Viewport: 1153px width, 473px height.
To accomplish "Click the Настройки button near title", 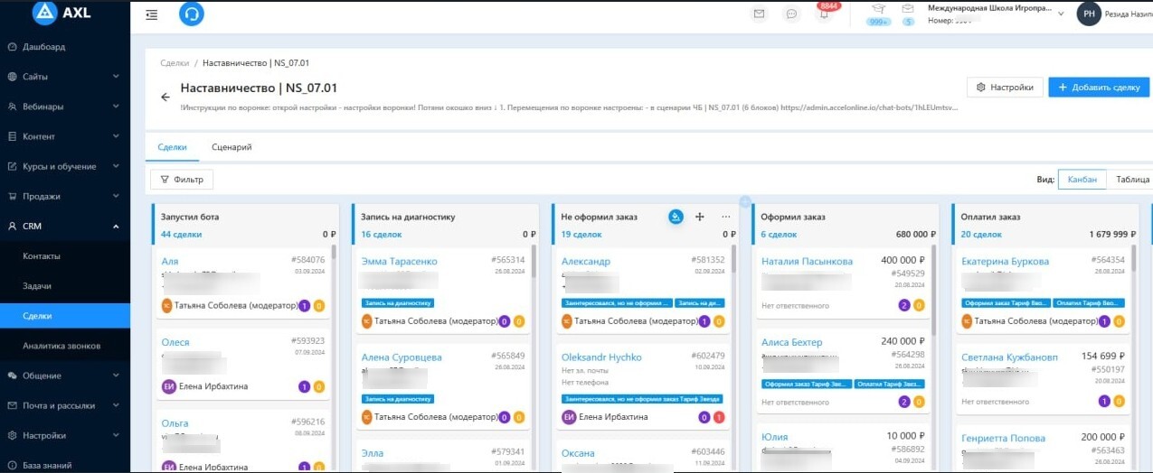I will [1005, 88].
